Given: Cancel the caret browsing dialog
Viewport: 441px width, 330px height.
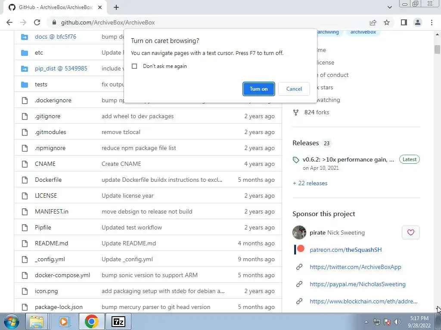Looking at the screenshot, I should 294,89.
